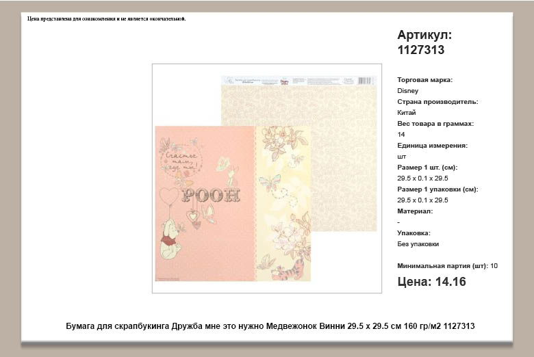
Task: Click the 'Торговая марка:' label
Action: (x=424, y=80)
